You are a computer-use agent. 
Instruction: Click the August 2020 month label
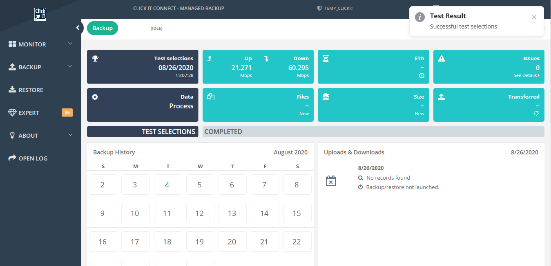tap(290, 152)
